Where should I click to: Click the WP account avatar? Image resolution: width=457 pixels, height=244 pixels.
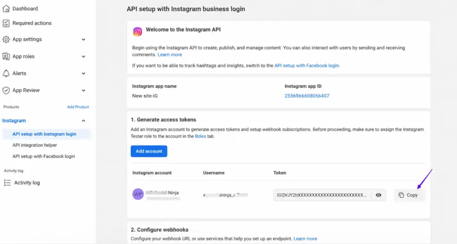(138, 194)
